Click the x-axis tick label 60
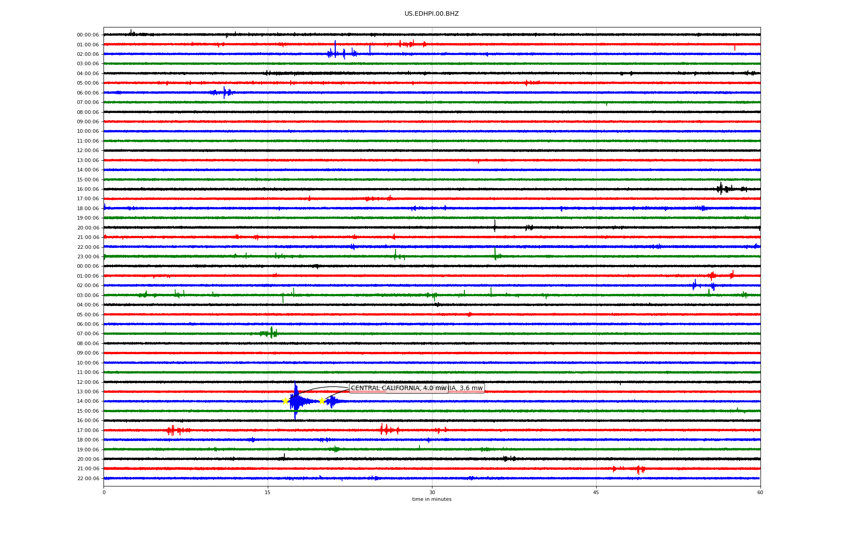The height and width of the screenshot is (540, 864). [x=760, y=492]
